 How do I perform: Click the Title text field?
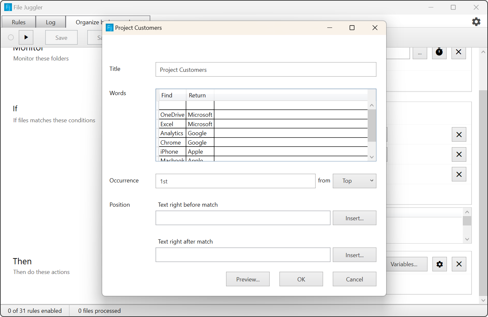266,70
